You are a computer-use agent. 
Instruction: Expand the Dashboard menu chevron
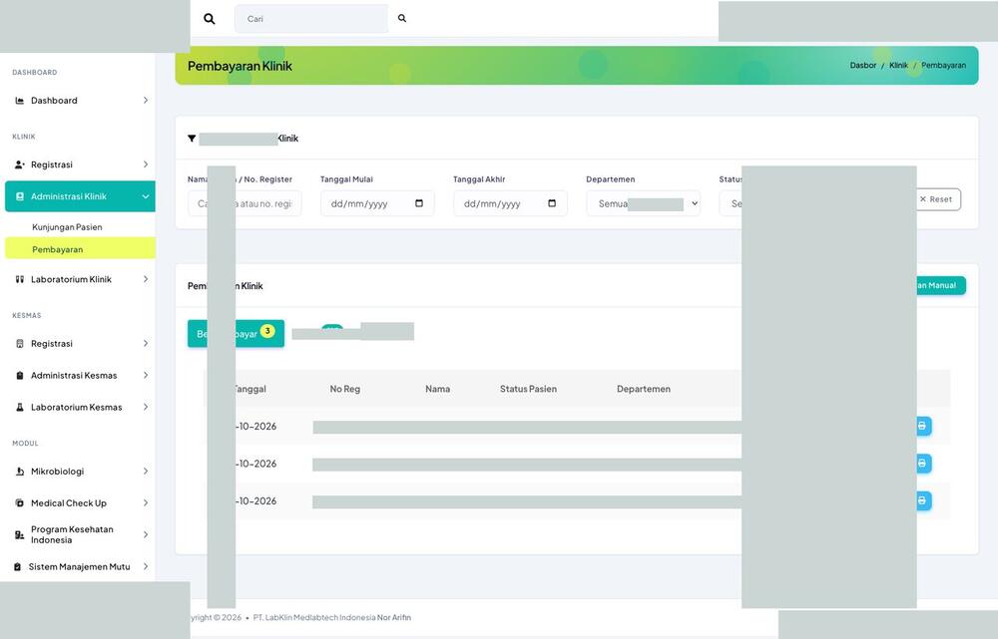click(x=145, y=101)
